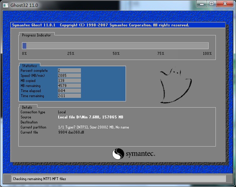This screenshot has width=236, height=187.
Task: Select the Time elapsed value field
Action: pos(69,91)
